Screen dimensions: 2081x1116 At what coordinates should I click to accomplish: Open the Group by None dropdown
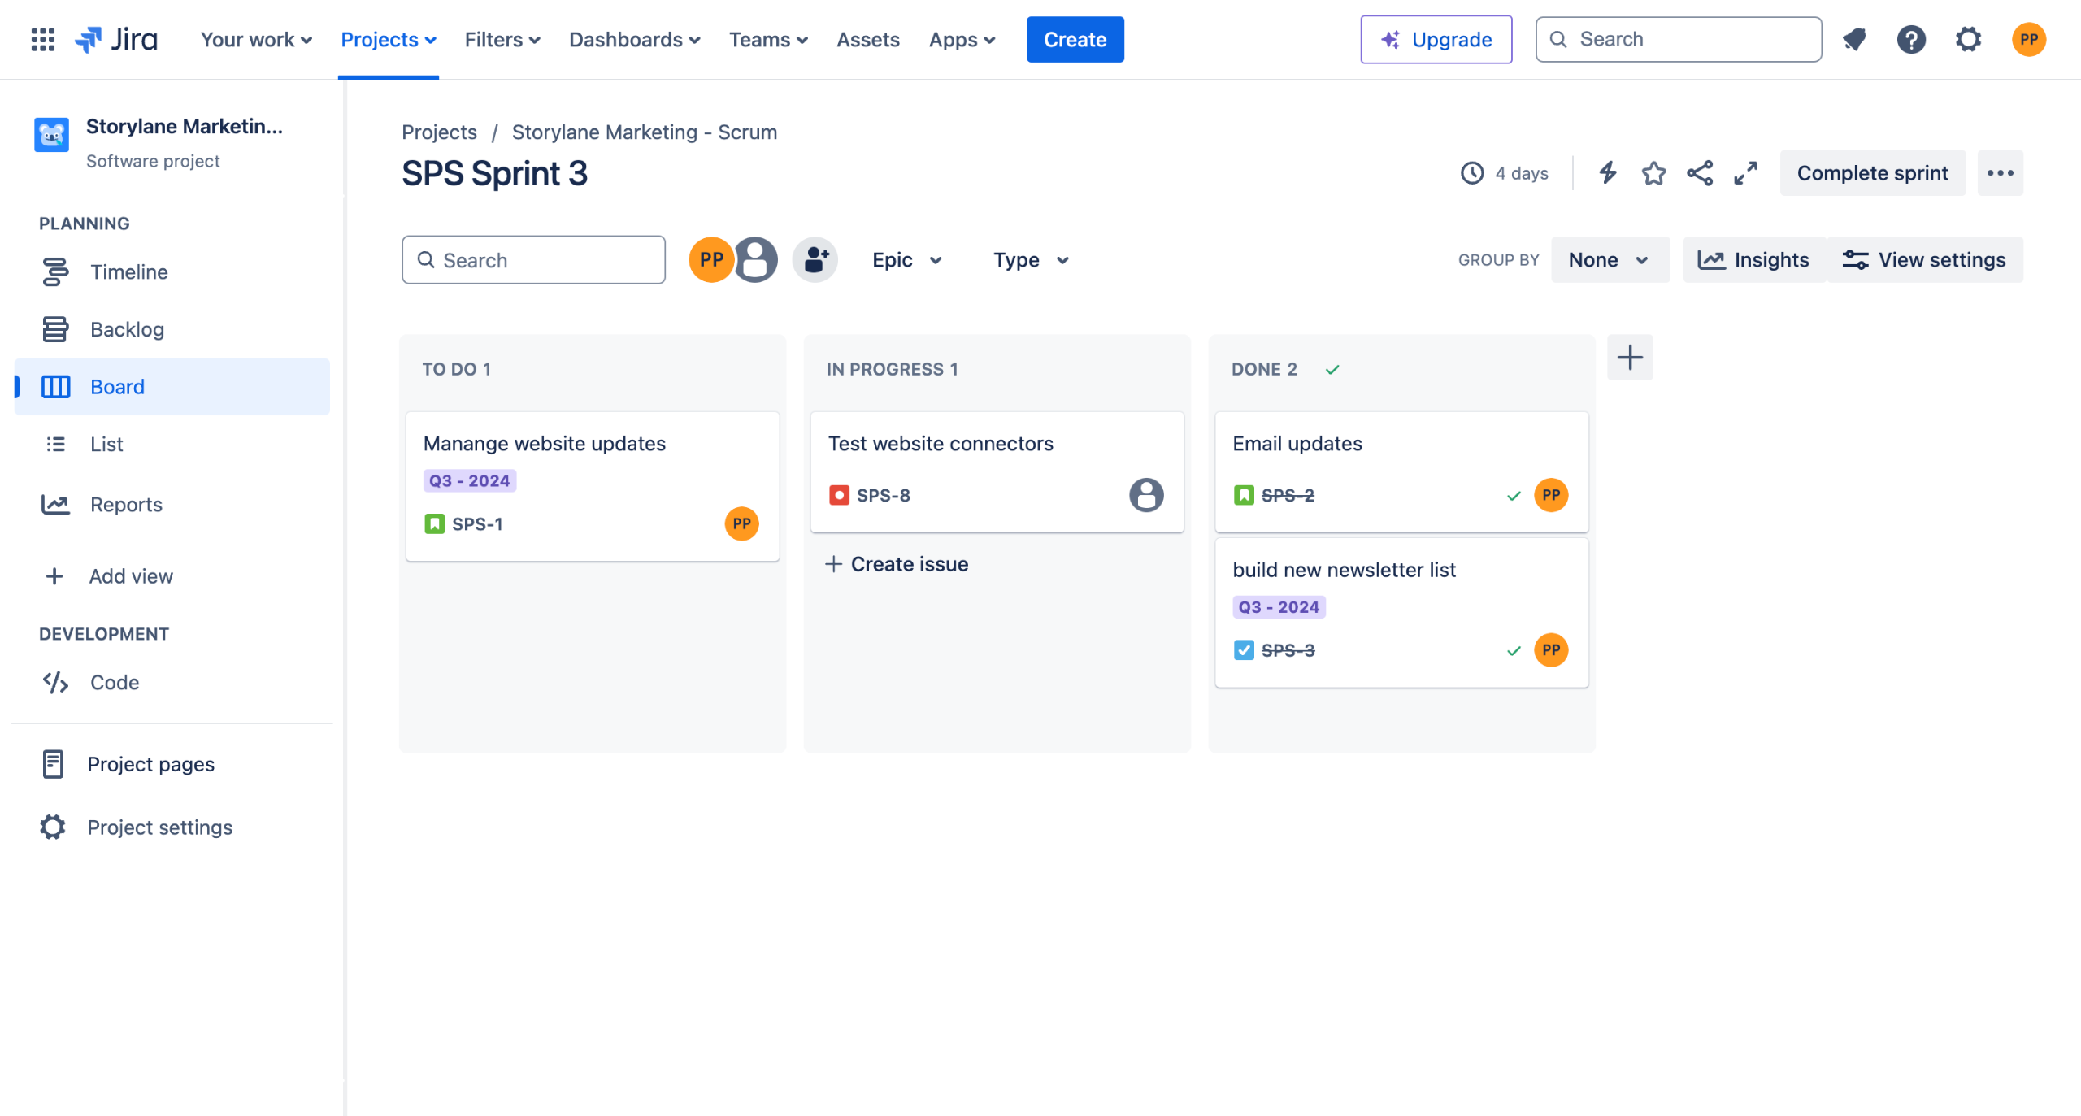coord(1609,260)
